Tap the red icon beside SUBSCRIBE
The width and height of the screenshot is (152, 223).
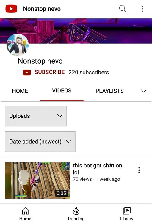pos(27,72)
